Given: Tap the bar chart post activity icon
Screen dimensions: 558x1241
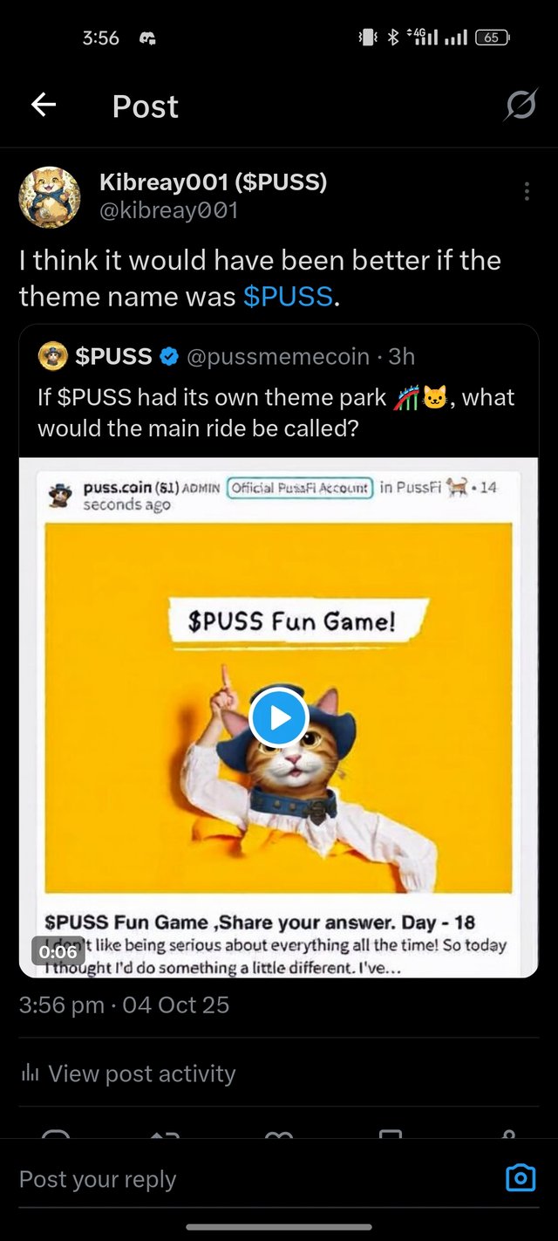Looking at the screenshot, I should [30, 1073].
